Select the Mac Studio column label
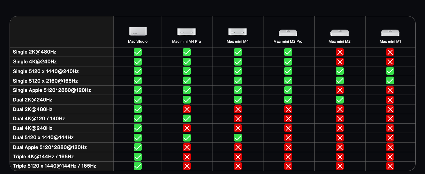The image size is (425, 174). (138, 41)
